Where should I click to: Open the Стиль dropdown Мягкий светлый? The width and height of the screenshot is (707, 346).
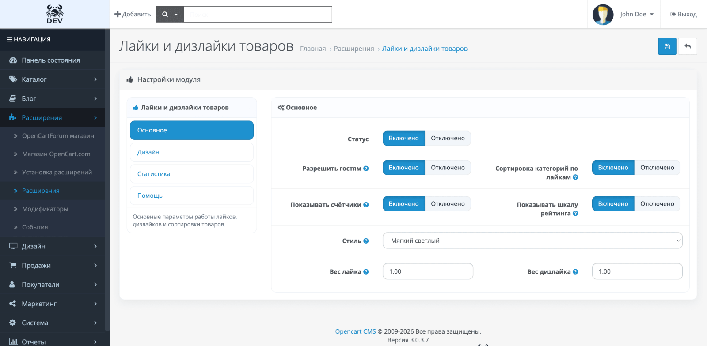pyautogui.click(x=532, y=241)
